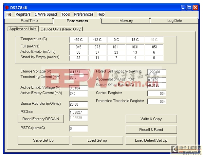Click the Read Factory RSGAIN button
Image resolution: width=203 pixels, height=157 pixels.
pos(41,119)
